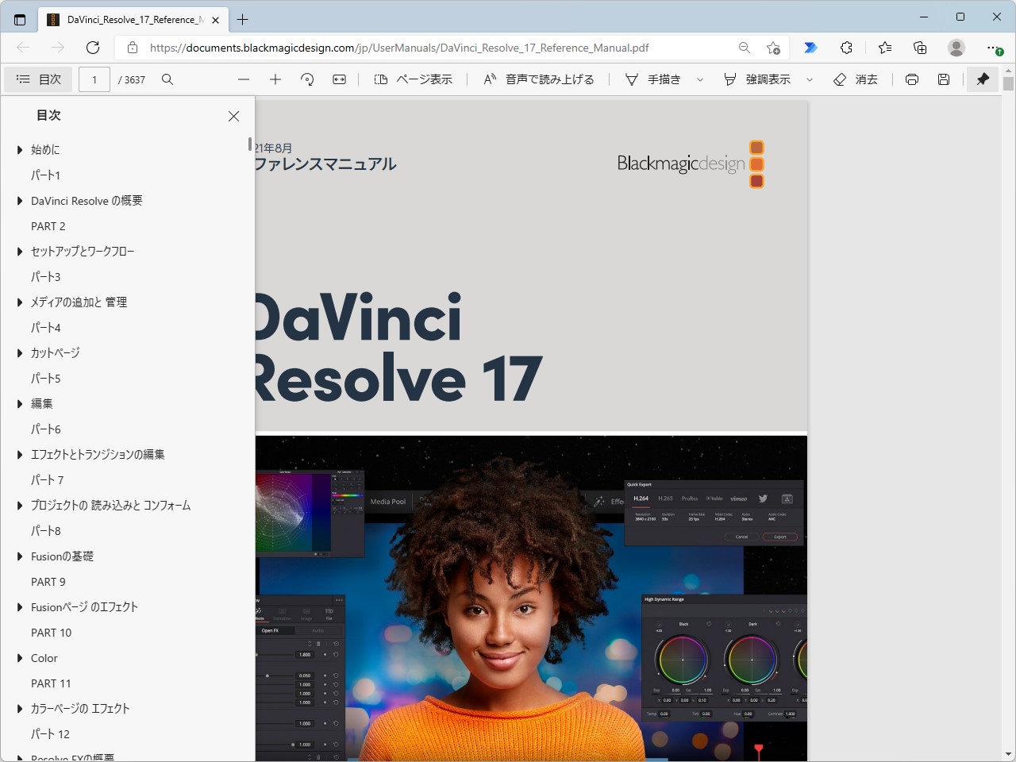
Task: Unpin the PDF toolbar
Action: point(982,79)
